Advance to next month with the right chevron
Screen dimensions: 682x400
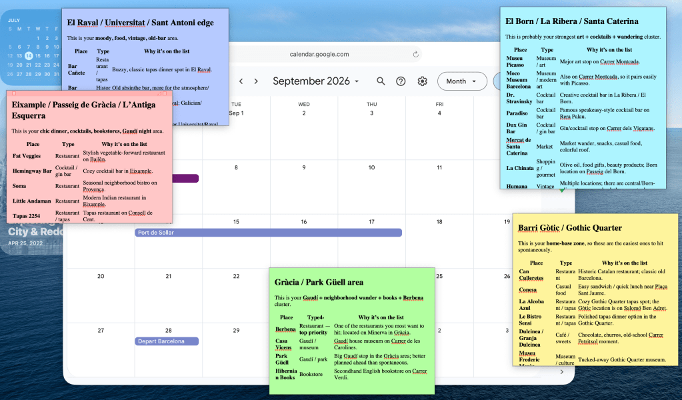tap(256, 81)
